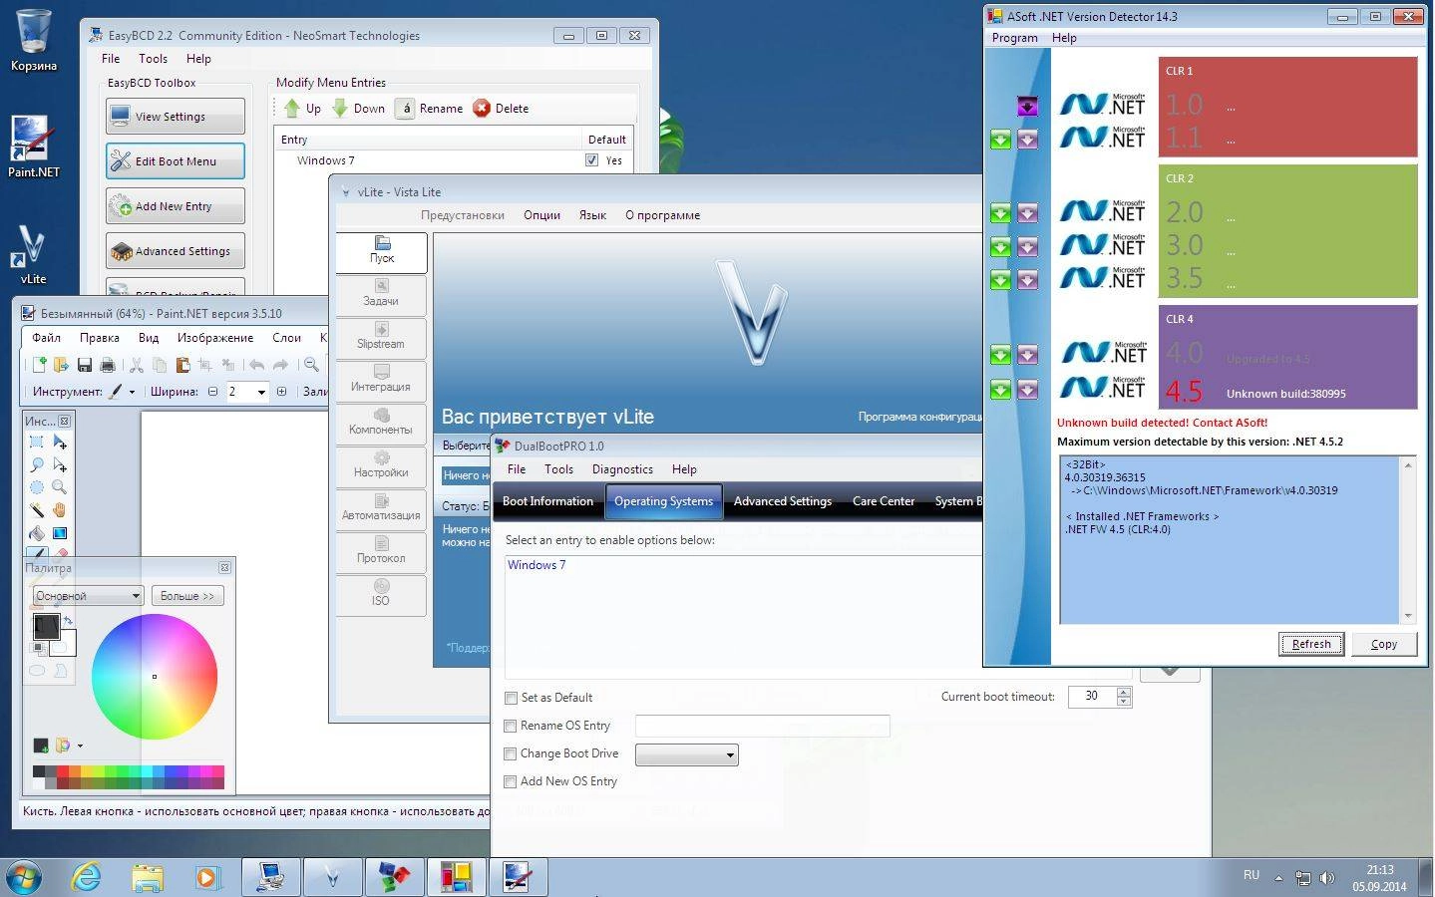
Task: Click View Settings button in EasyBCD
Action: pyautogui.click(x=176, y=117)
